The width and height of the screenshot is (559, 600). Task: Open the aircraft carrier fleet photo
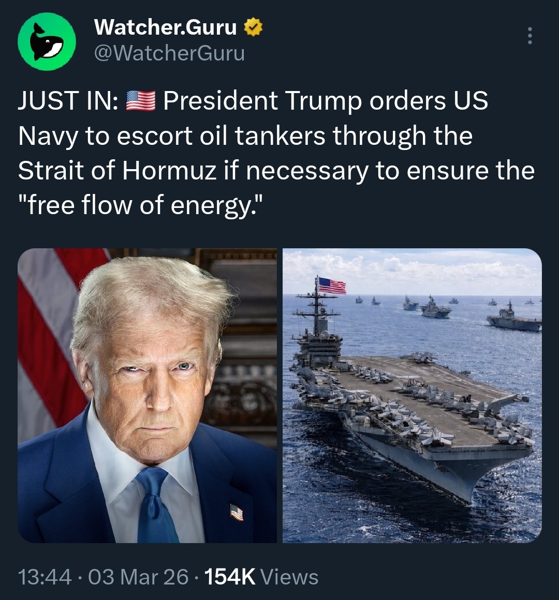click(412, 395)
